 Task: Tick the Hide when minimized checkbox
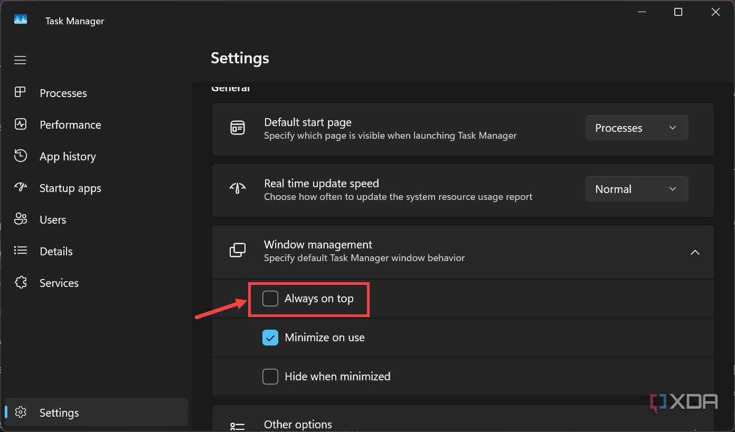coord(270,377)
